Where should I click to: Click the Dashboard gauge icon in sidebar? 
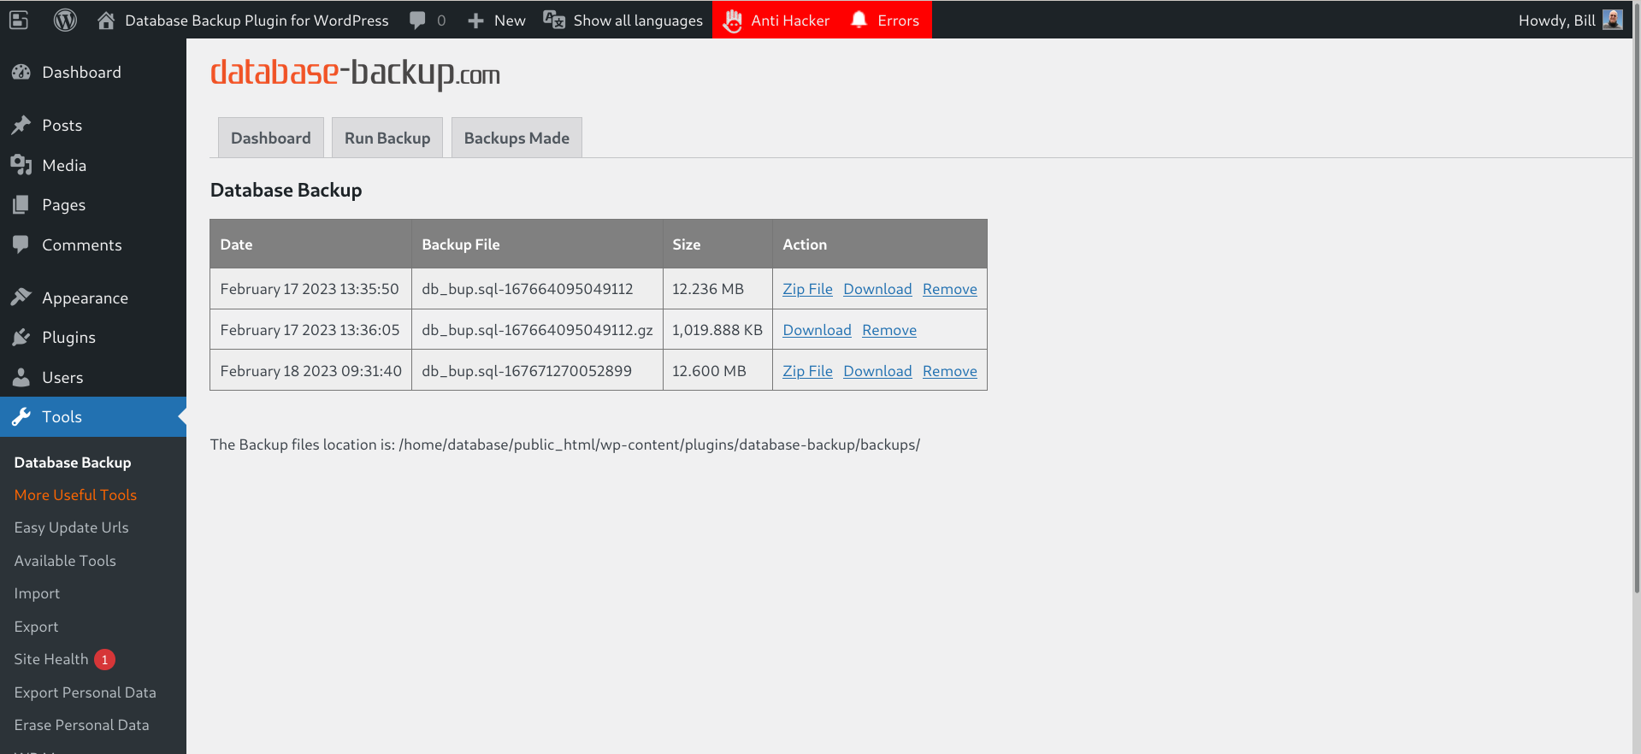21,73
